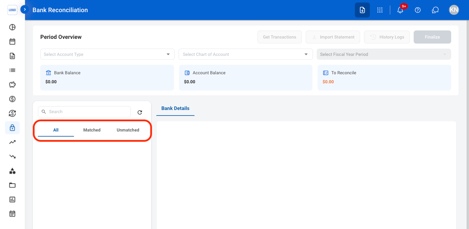Viewport: 469px width, 229px height.
Task: Open the bar chart report icon
Action: point(12,200)
